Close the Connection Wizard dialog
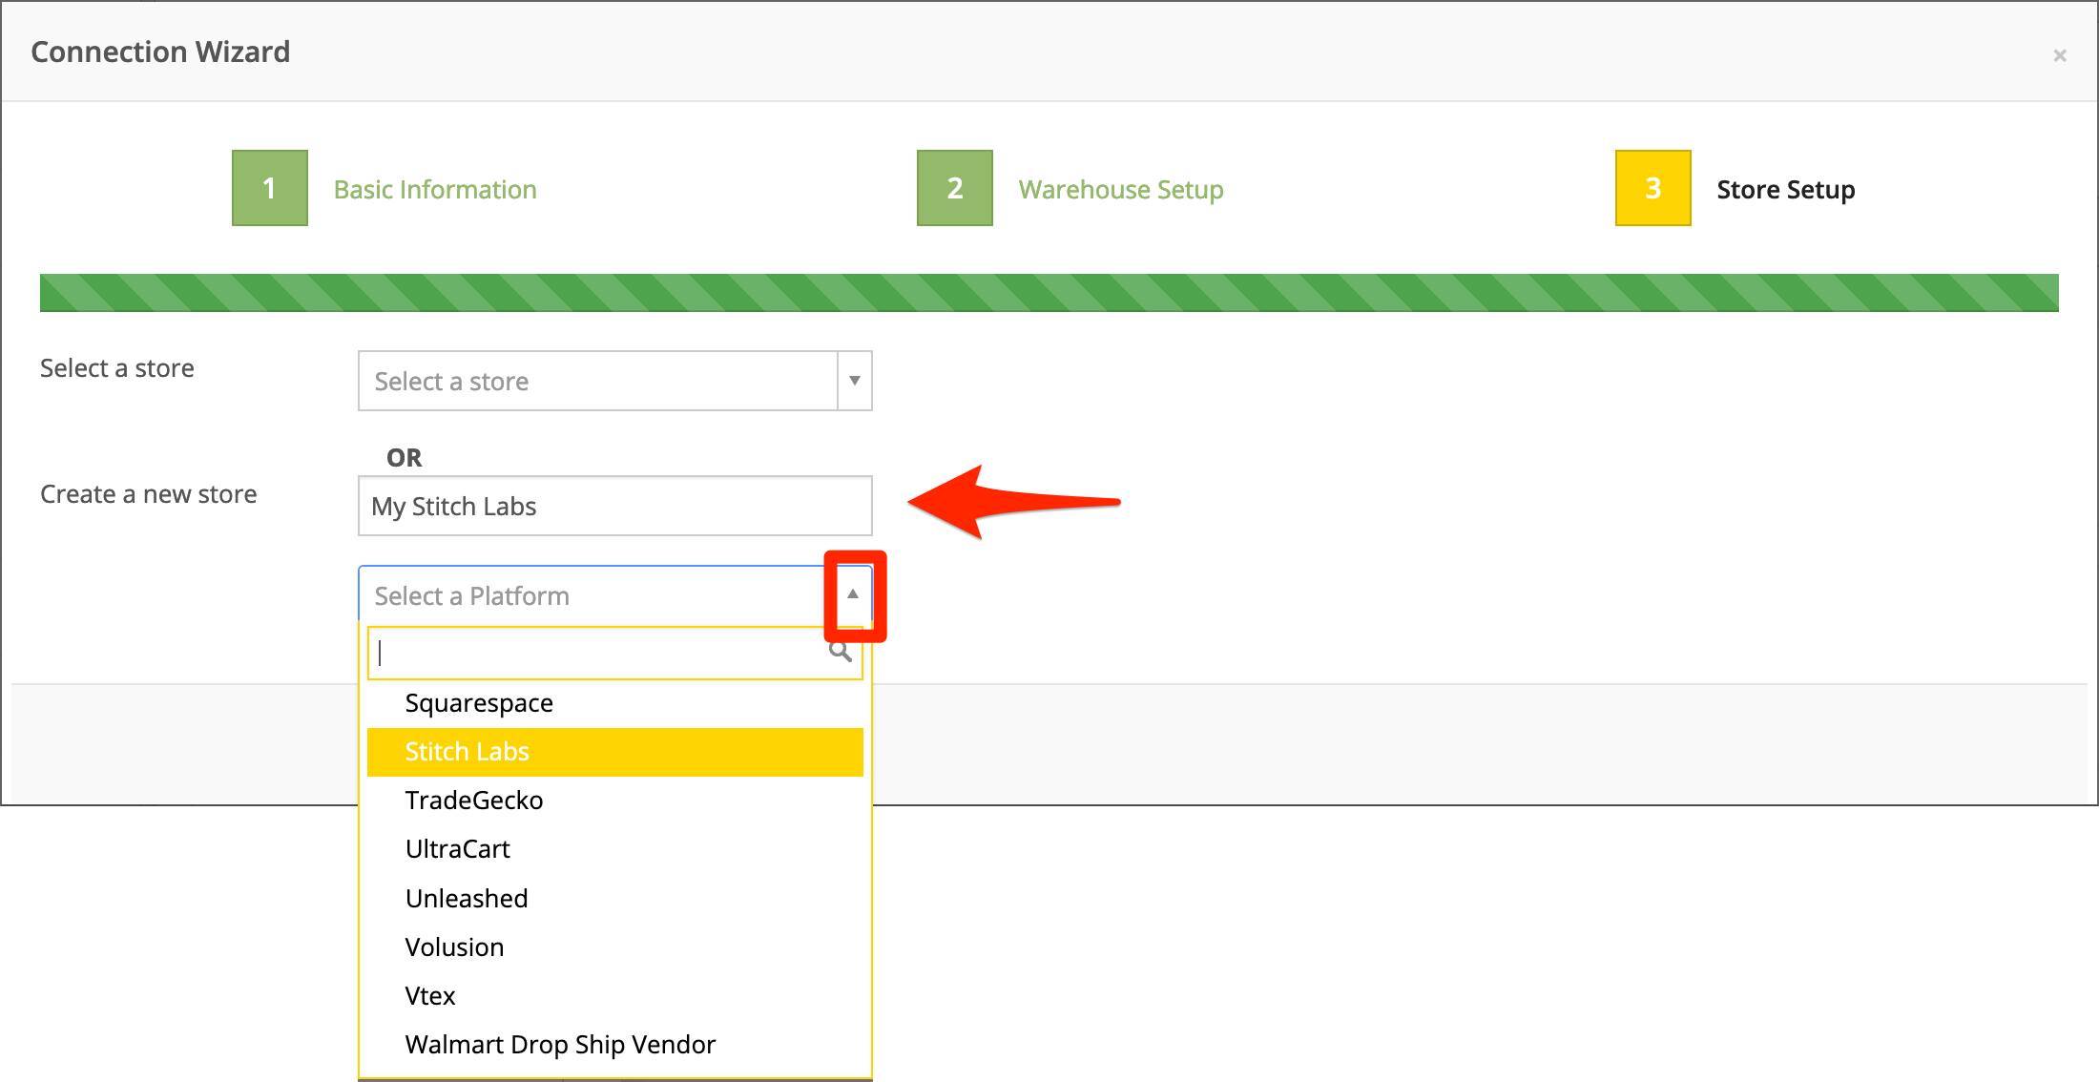This screenshot has width=2099, height=1082. coord(2060,55)
